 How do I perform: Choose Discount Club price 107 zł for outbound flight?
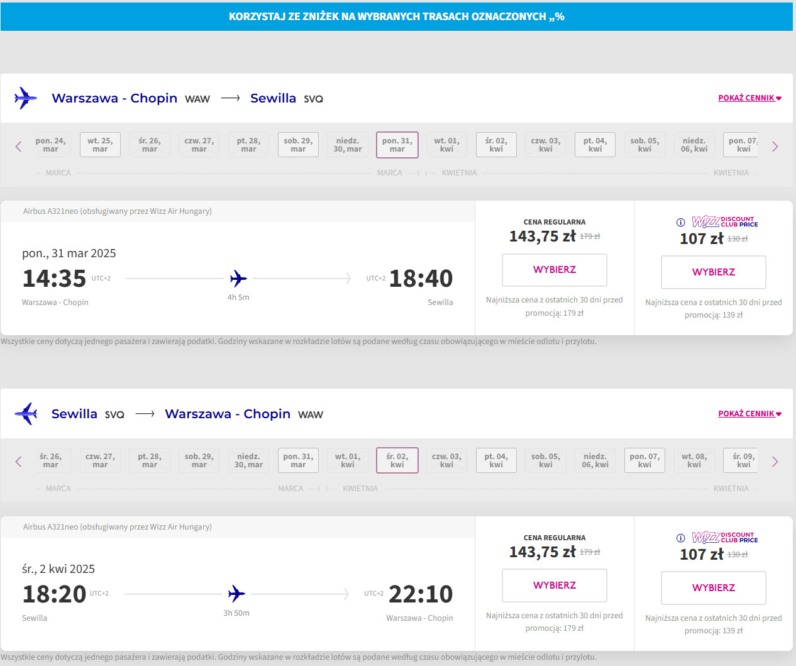[713, 272]
